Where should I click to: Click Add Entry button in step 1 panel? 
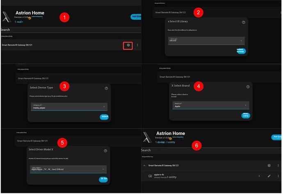136,16
